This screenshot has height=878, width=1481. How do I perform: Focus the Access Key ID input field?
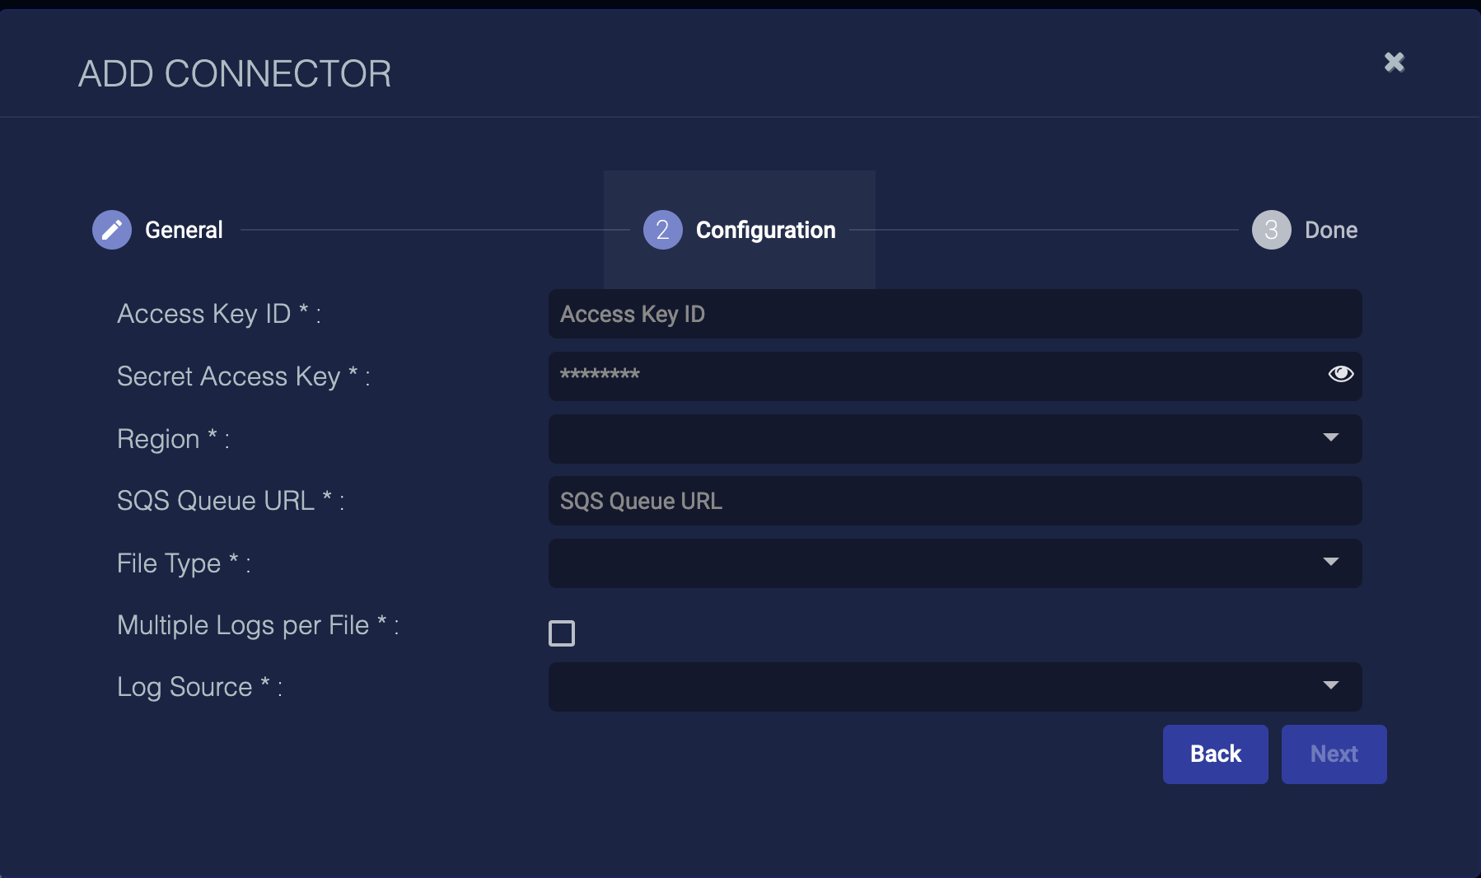coord(954,314)
